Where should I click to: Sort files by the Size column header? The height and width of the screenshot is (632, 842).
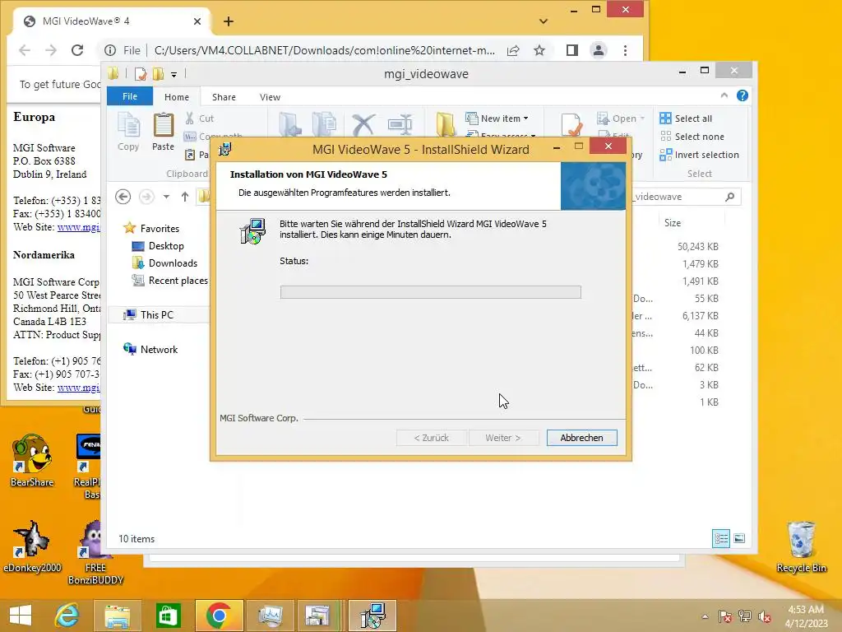[x=673, y=222]
